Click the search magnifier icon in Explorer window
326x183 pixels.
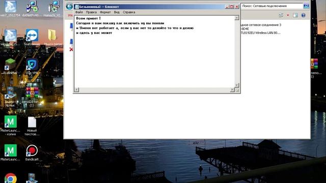pyautogui.click(x=306, y=6)
